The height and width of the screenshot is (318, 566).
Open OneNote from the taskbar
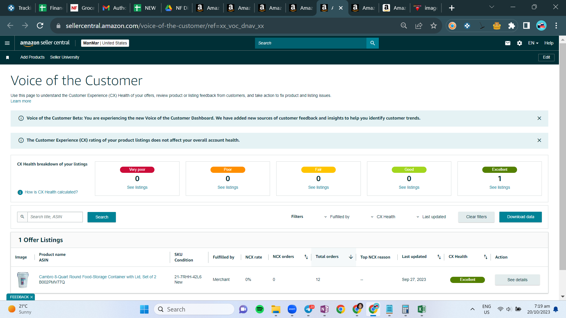pyautogui.click(x=324, y=309)
